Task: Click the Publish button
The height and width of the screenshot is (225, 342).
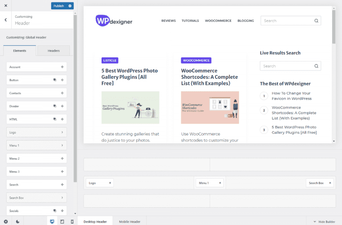Action: click(x=58, y=6)
